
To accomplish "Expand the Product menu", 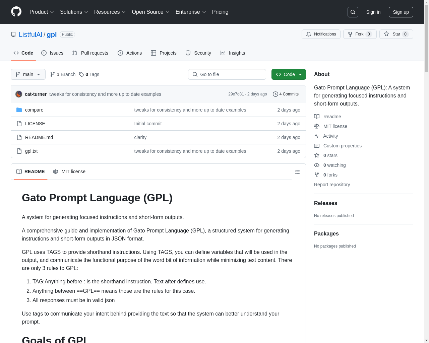I will click(x=42, y=12).
